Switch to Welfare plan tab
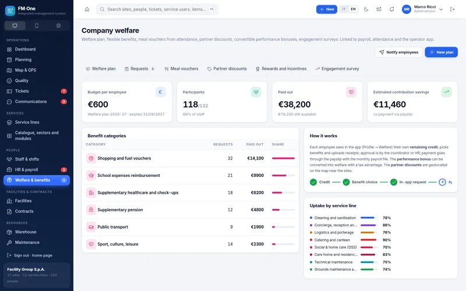This screenshot has height=291, width=466. [x=100, y=69]
